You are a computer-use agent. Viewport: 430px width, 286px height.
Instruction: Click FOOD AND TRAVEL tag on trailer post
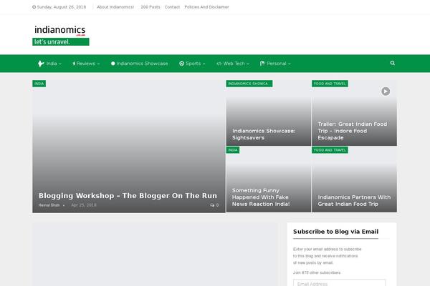tap(330, 84)
